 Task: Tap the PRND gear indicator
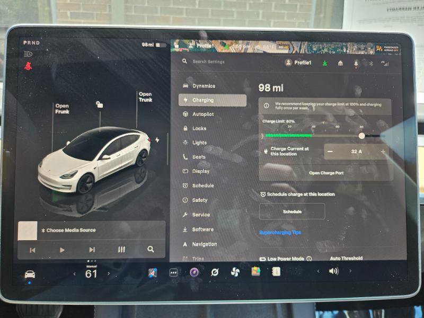(31, 43)
